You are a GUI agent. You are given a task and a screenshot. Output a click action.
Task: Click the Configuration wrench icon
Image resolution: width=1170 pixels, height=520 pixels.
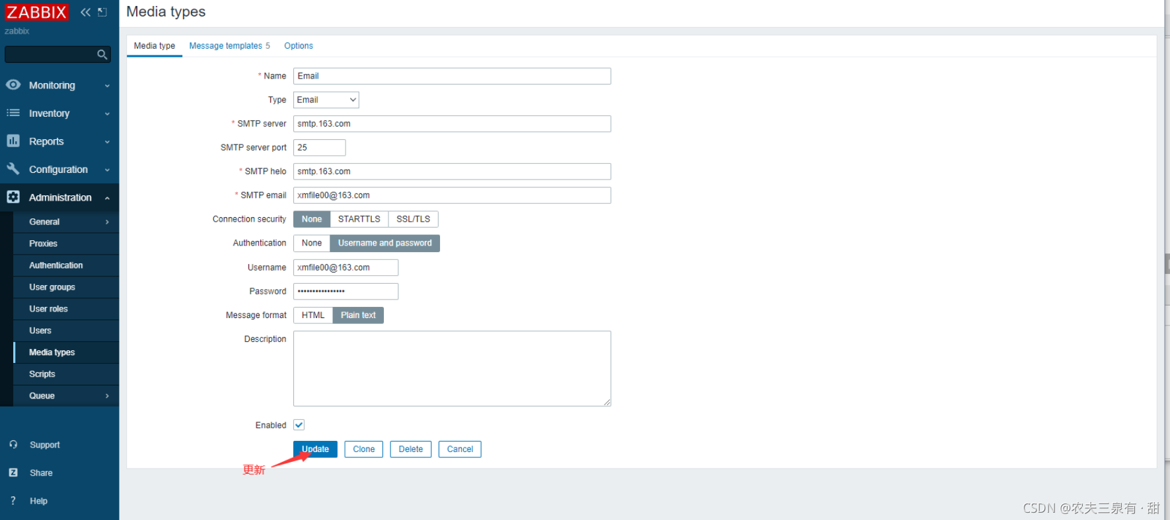[13, 169]
